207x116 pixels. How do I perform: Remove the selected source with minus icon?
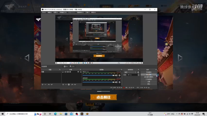tap(66, 85)
